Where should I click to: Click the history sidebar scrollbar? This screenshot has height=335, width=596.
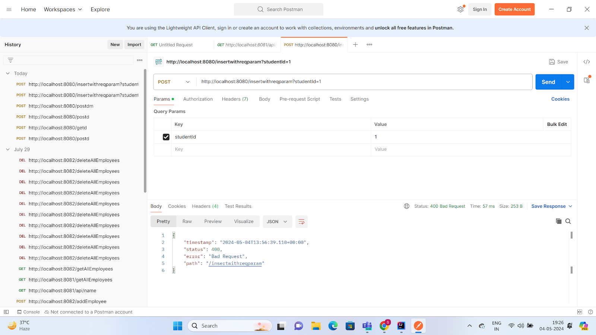point(145,130)
